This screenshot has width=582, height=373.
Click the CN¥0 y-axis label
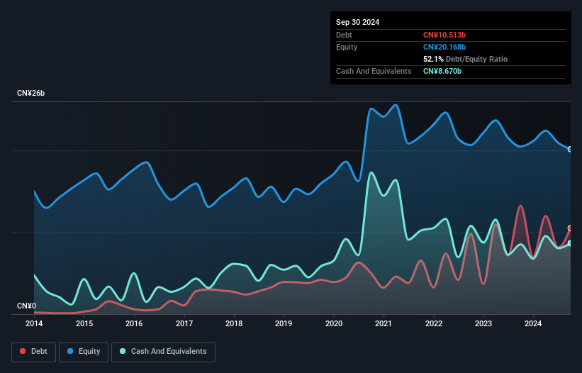(x=27, y=306)
